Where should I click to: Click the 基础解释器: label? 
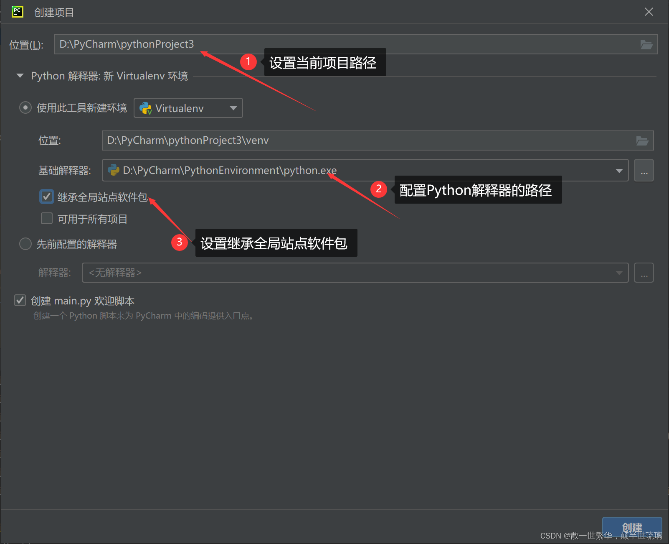click(65, 171)
